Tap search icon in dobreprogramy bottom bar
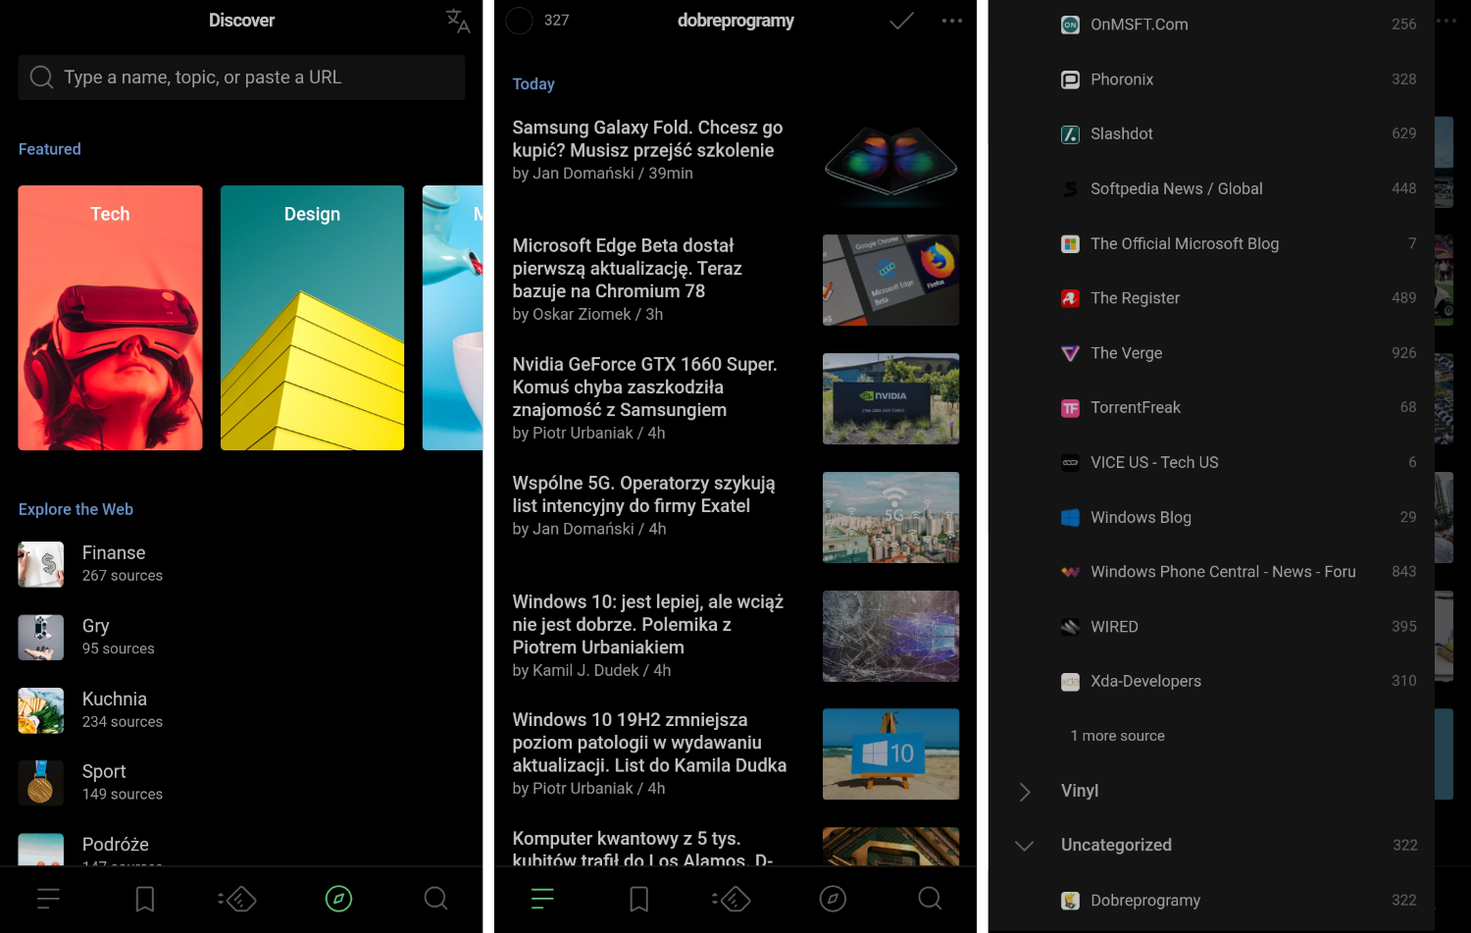 930,898
